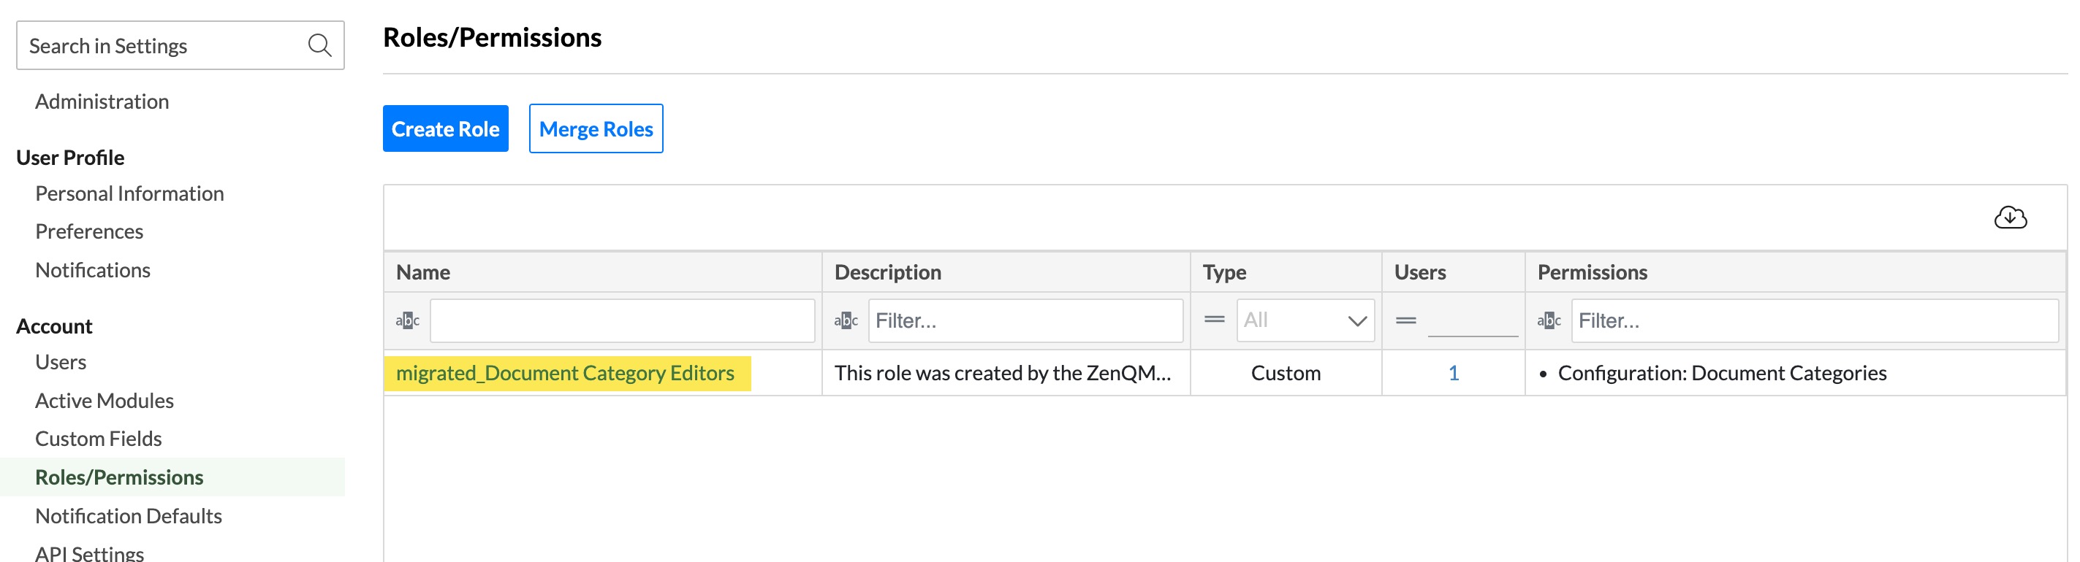
Task: Click 'Configuration: Document Categories' permission text
Action: (x=1721, y=372)
